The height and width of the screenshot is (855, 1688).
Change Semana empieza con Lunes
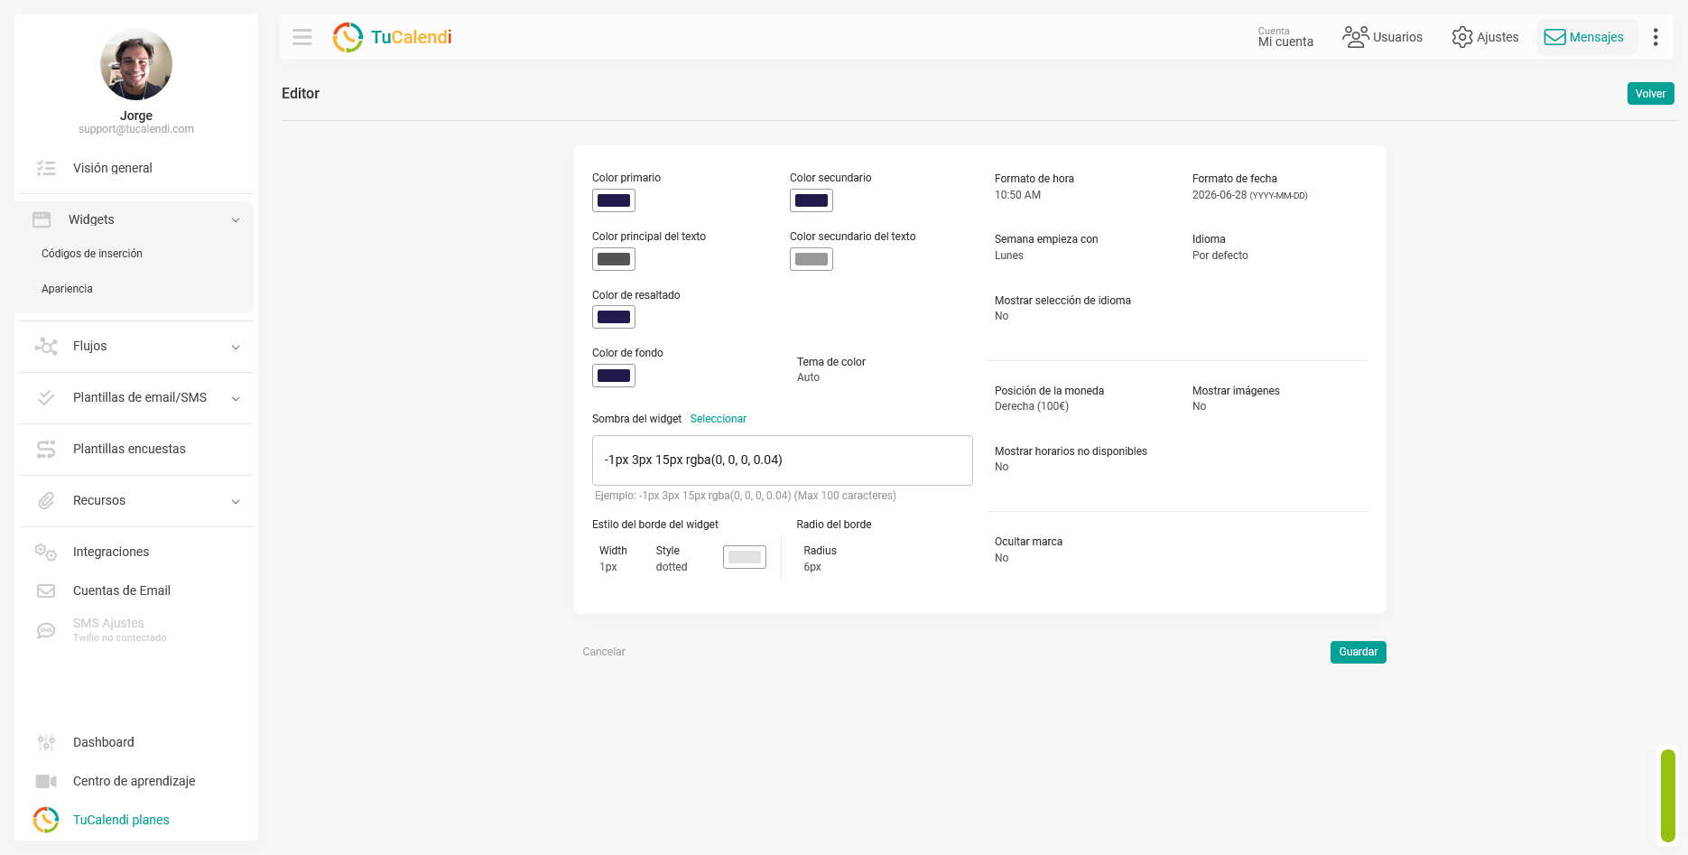click(x=1009, y=256)
